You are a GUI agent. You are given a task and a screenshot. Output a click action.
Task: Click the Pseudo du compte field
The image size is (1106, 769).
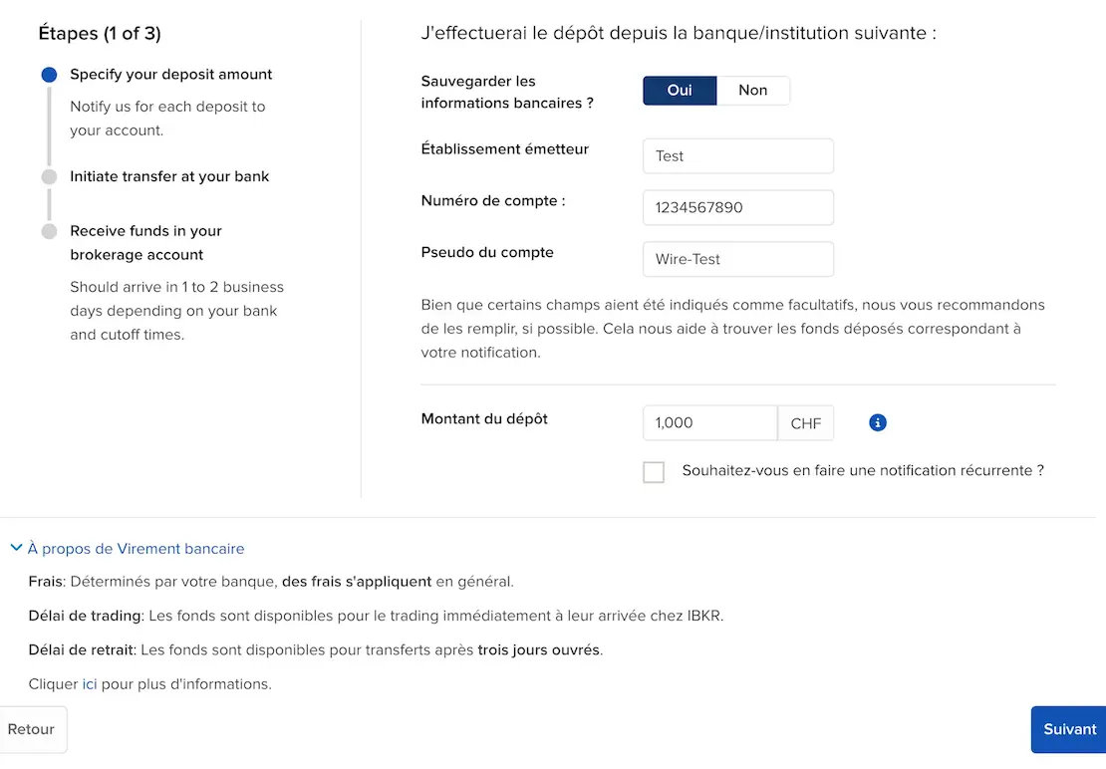click(x=737, y=259)
